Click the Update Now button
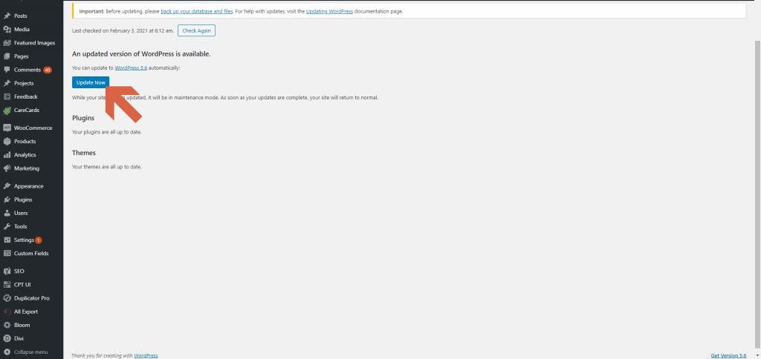Screen dimensions: 761x359 [91, 82]
